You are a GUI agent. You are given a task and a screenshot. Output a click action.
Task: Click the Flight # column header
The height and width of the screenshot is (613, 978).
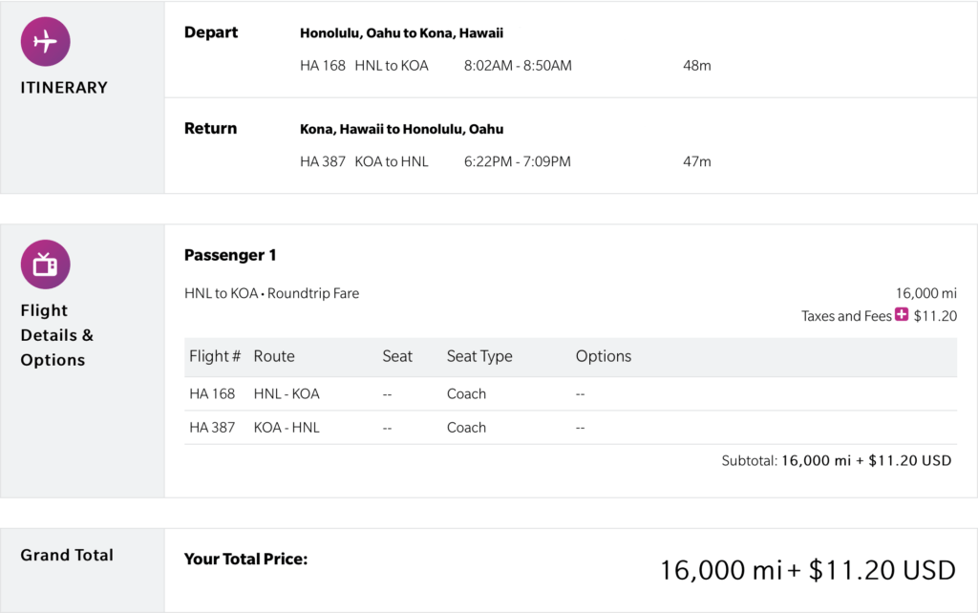(x=215, y=356)
